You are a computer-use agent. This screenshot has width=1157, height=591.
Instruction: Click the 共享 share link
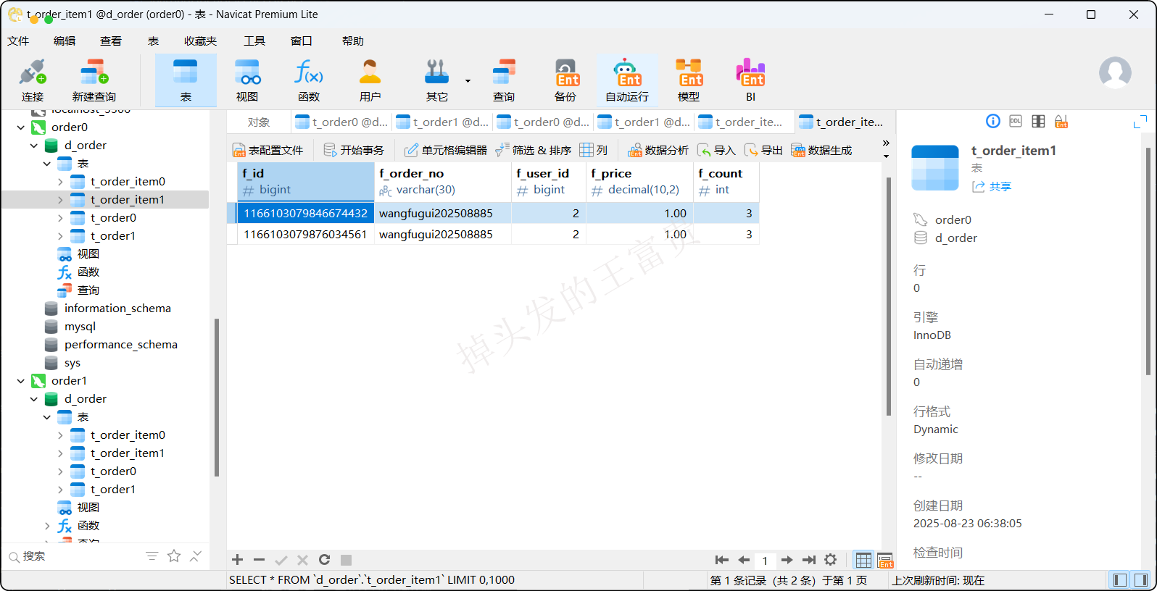click(992, 187)
